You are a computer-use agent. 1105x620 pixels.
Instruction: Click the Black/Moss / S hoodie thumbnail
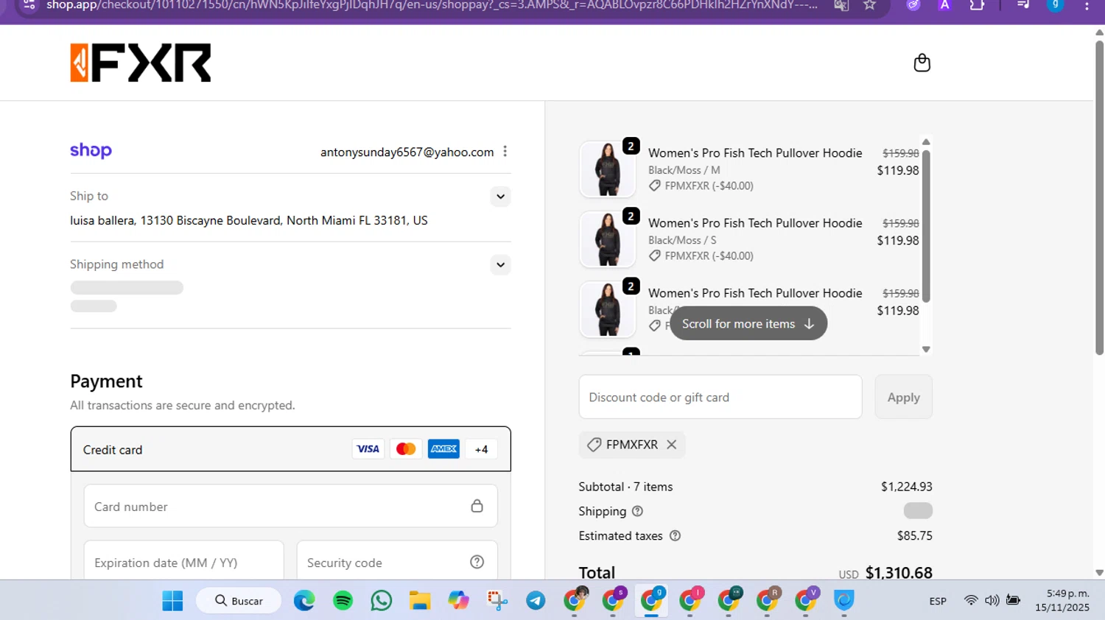[x=608, y=239]
